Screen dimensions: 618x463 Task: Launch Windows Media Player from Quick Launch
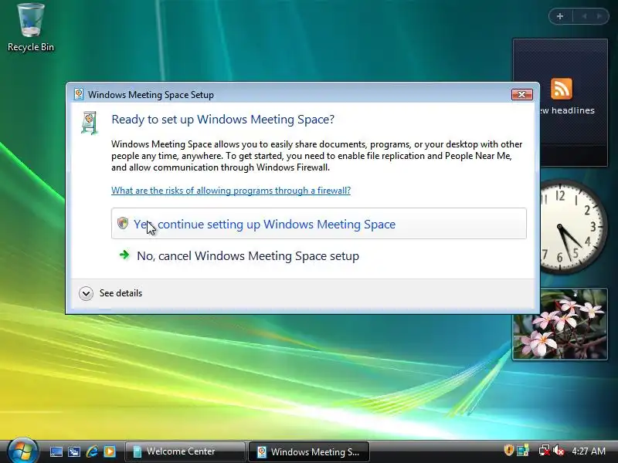coord(110,451)
